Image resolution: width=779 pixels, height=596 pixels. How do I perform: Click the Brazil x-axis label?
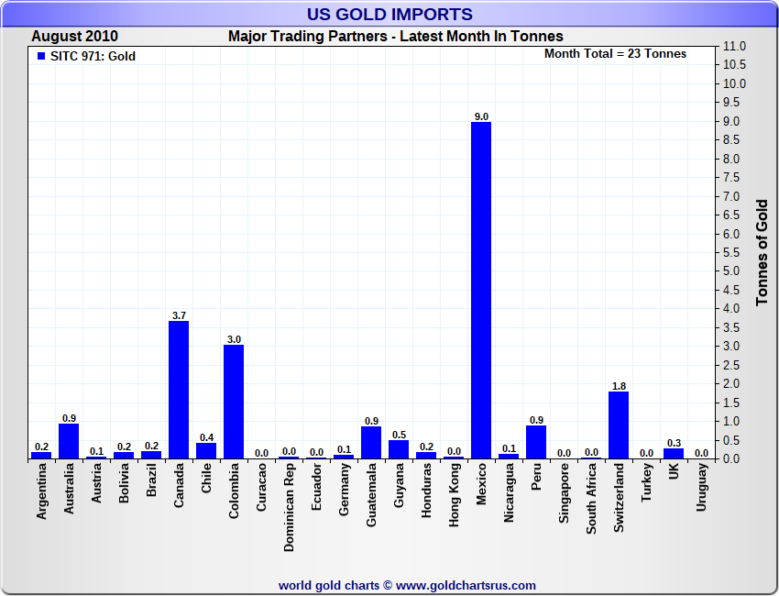pyautogui.click(x=151, y=480)
